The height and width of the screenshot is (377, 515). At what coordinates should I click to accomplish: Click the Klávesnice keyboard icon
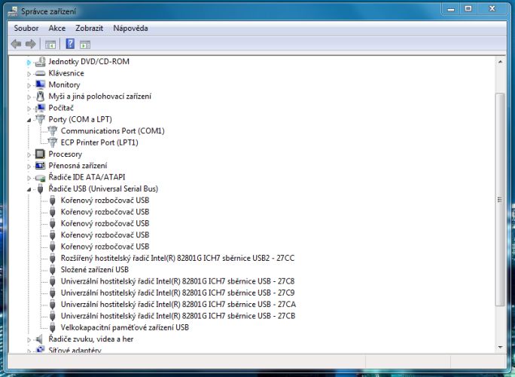40,73
